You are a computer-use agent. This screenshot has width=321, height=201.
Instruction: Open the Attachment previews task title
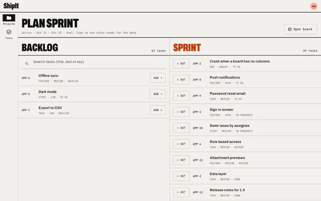click(x=227, y=158)
